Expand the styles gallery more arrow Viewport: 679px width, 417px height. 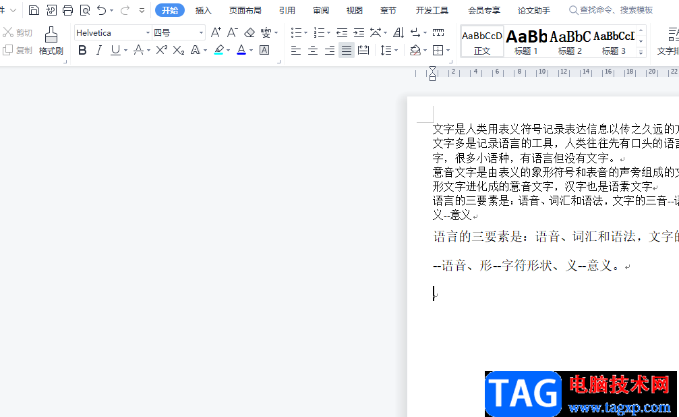coord(641,53)
